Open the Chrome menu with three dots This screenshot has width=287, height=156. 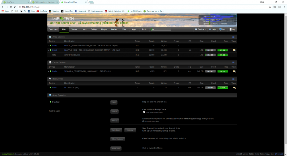[284, 7]
